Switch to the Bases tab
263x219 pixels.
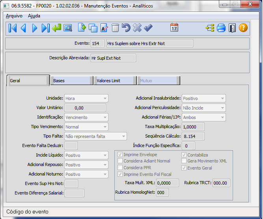[72, 81]
